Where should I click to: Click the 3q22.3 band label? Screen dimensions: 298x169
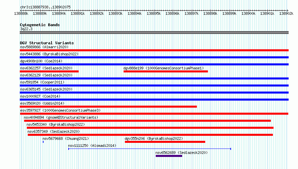click(26, 29)
